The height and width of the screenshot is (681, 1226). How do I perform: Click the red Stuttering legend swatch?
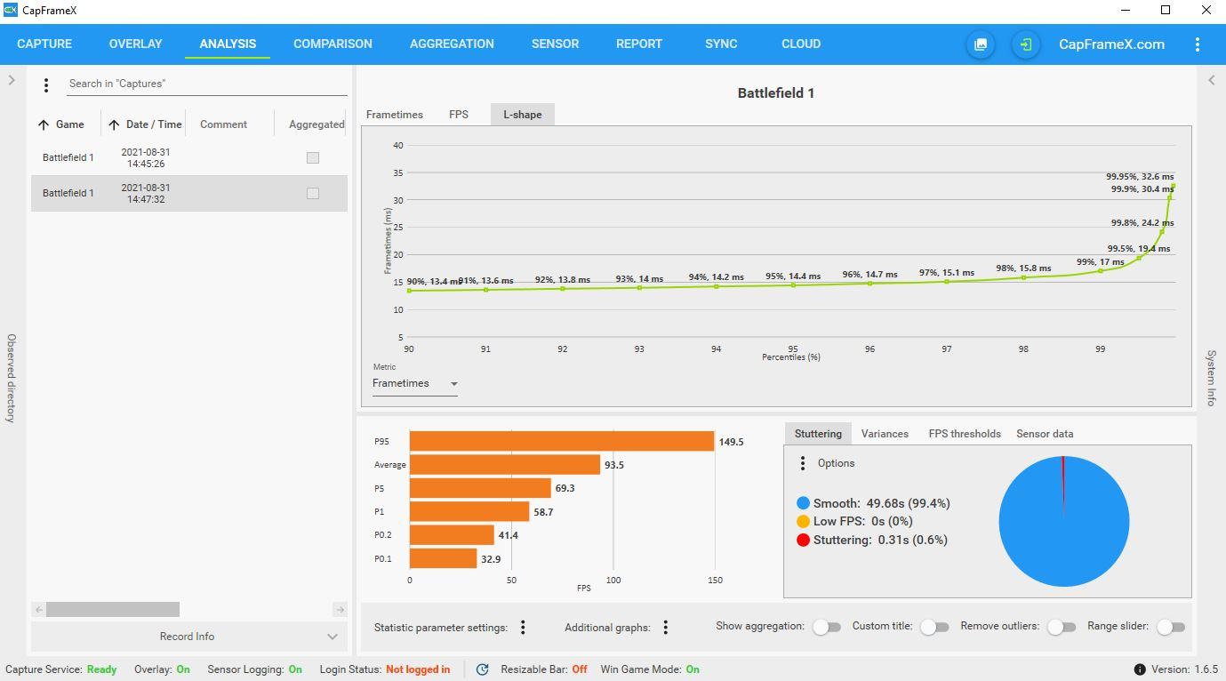pos(804,540)
